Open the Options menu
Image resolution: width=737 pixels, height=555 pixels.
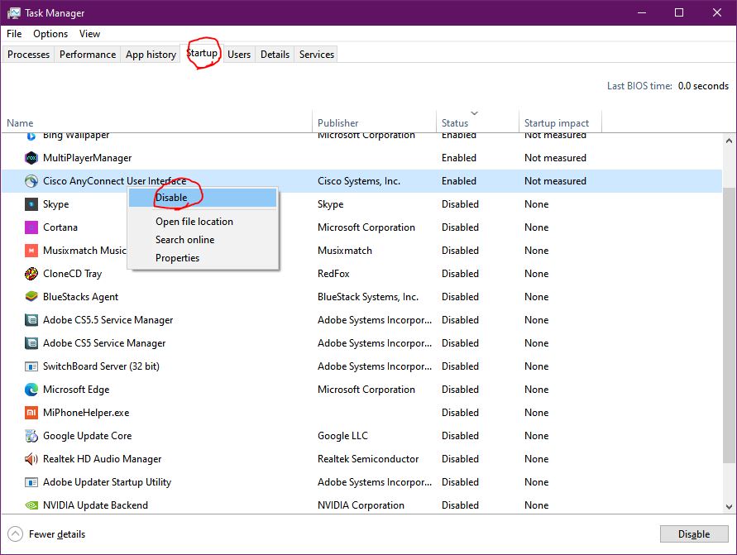point(50,34)
